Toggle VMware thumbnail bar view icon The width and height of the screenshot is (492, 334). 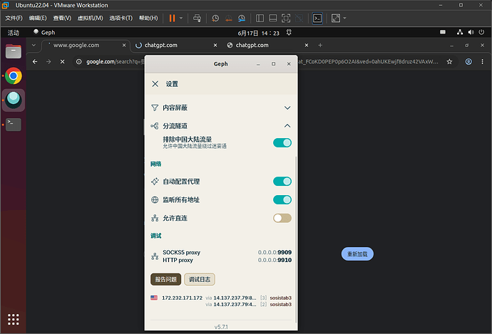pos(273,19)
